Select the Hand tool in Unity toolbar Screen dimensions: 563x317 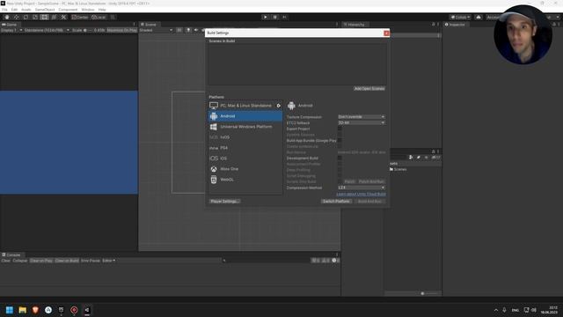(x=7, y=18)
